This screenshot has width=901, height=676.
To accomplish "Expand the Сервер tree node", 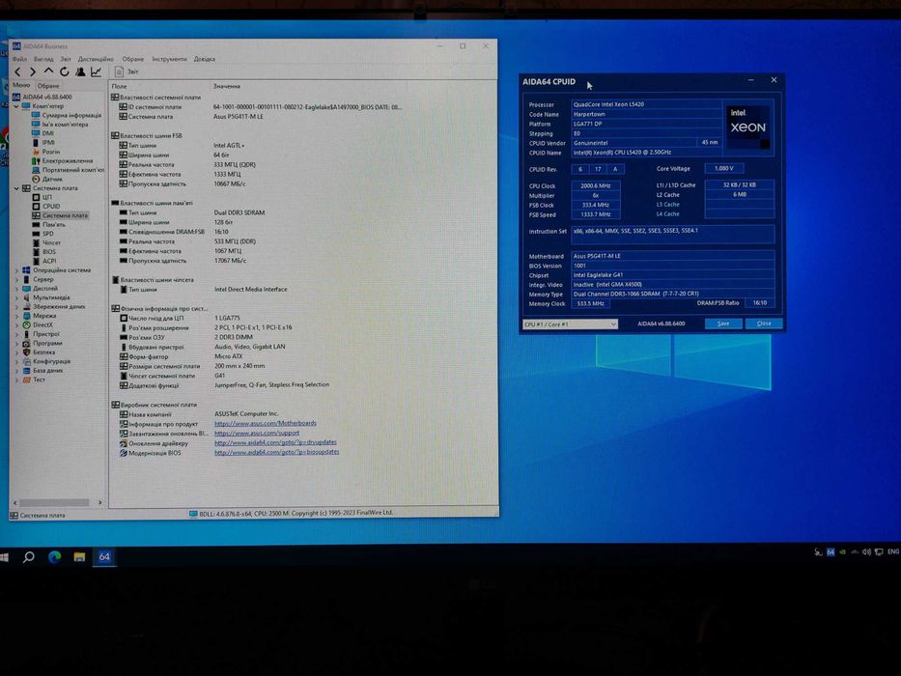I will [x=16, y=279].
